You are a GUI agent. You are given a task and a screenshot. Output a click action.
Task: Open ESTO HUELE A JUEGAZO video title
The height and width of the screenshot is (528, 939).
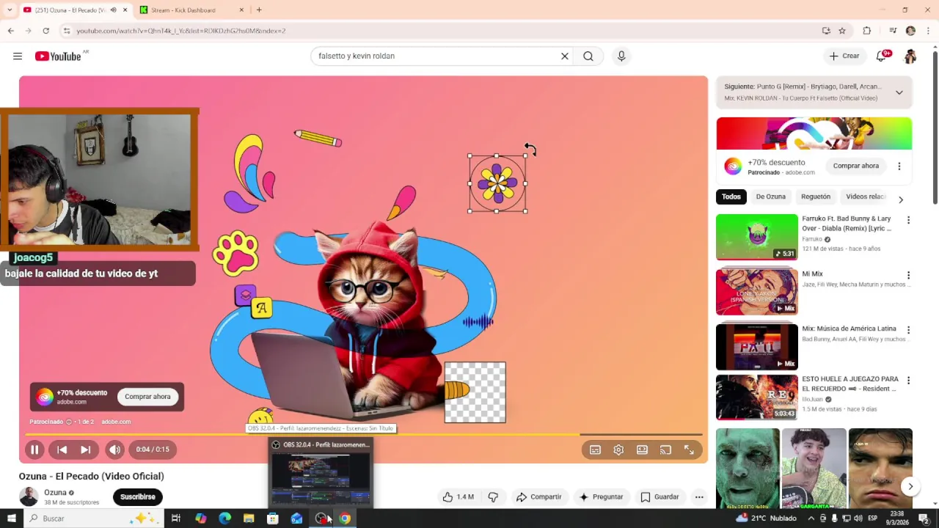[850, 384]
